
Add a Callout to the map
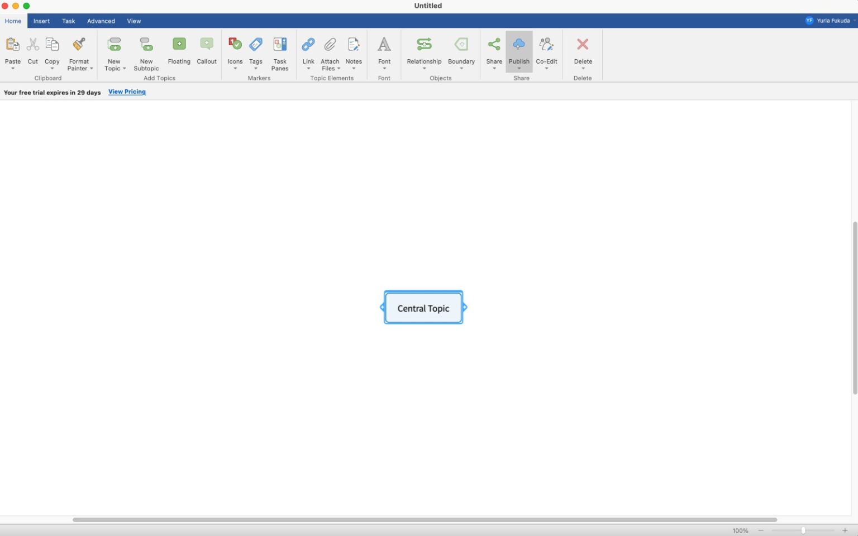tap(207, 50)
